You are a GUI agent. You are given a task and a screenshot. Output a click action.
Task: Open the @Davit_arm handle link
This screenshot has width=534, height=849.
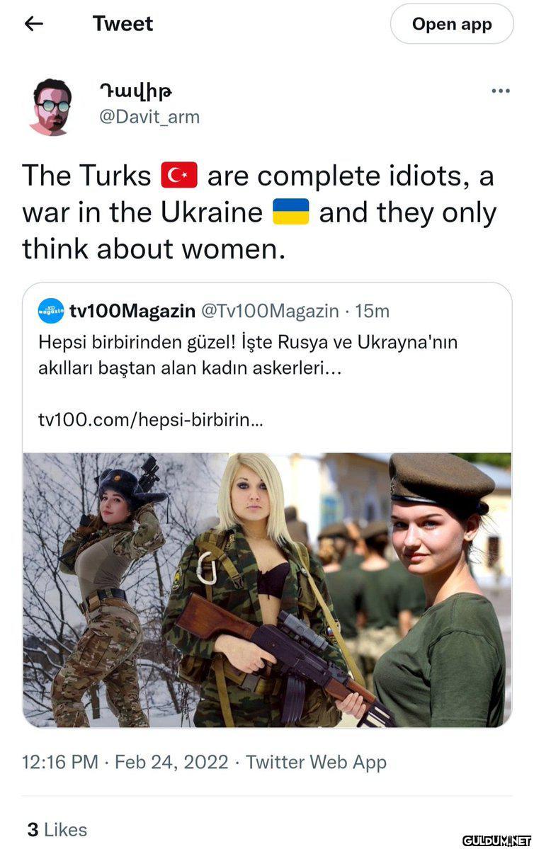pos(149,117)
